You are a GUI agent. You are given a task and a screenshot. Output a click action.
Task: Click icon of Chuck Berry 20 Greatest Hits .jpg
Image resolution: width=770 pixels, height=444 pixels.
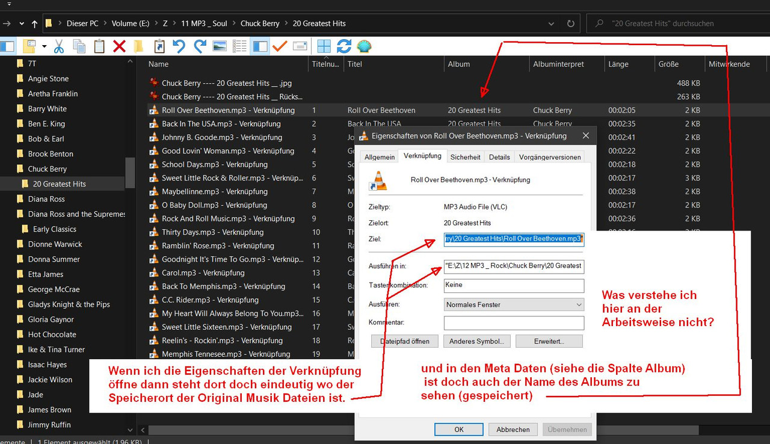click(154, 83)
